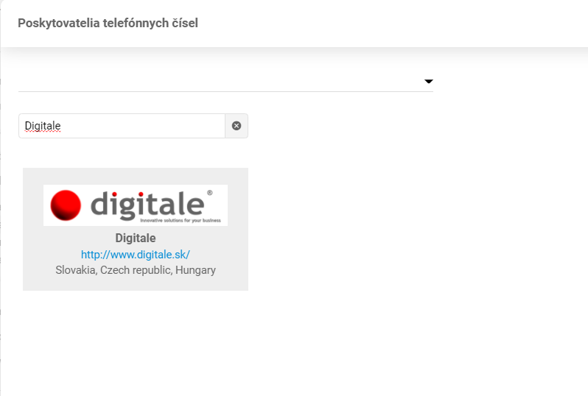588x396 pixels.
Task: Click the red sphere in Digitale logo
Action: tap(66, 205)
